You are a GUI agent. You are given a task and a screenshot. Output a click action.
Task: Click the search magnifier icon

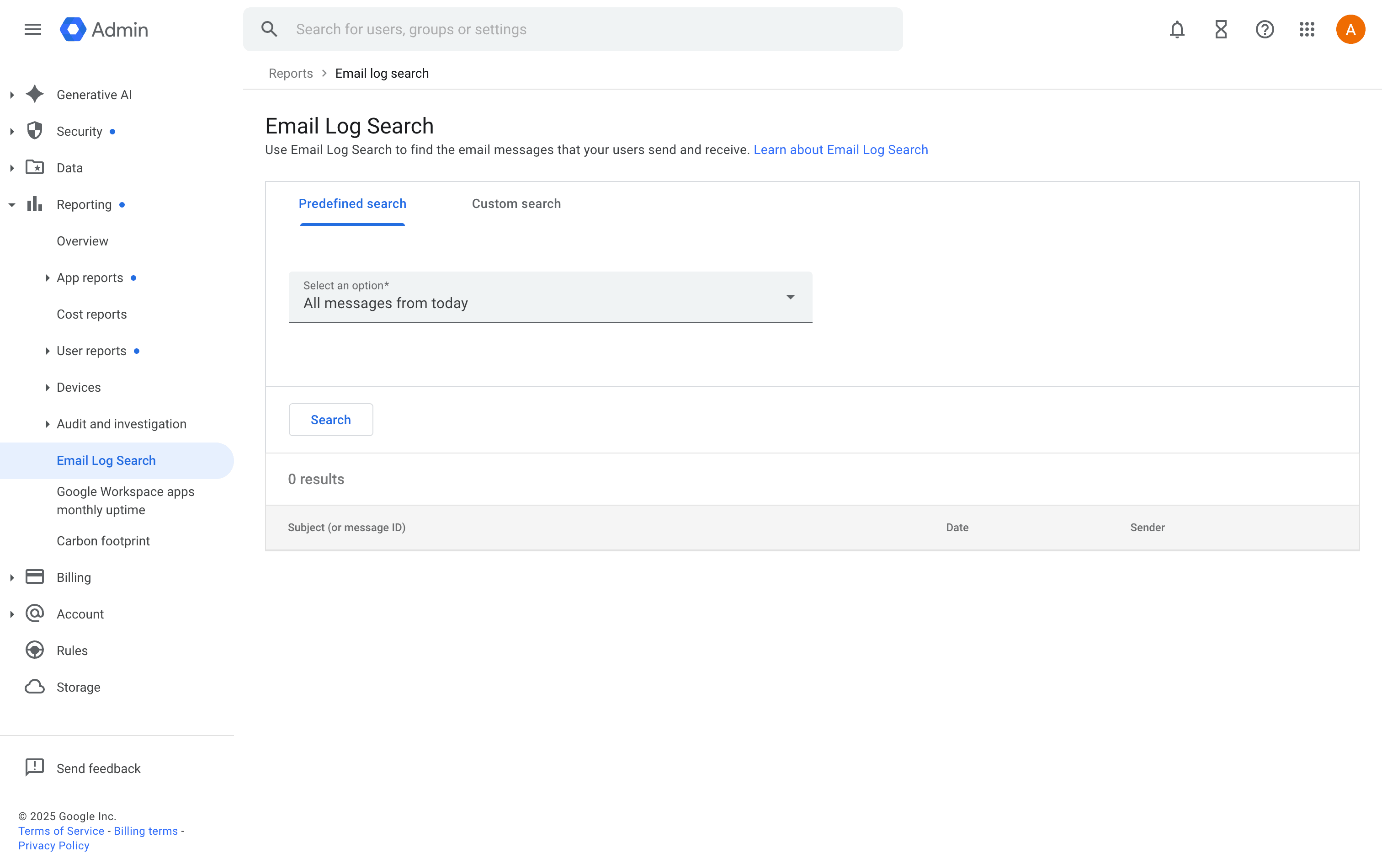269,28
